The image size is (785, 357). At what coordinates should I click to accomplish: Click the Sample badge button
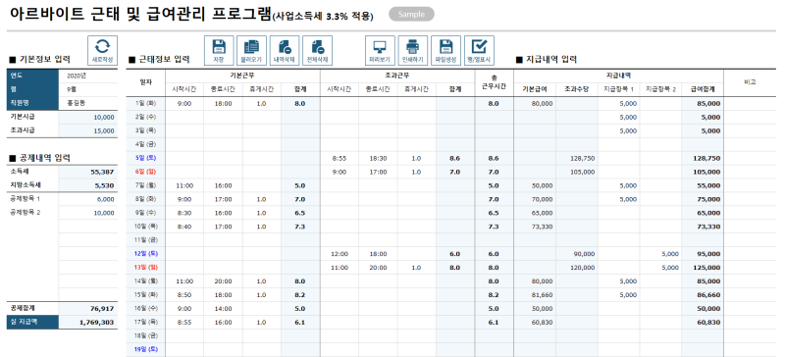click(x=411, y=15)
